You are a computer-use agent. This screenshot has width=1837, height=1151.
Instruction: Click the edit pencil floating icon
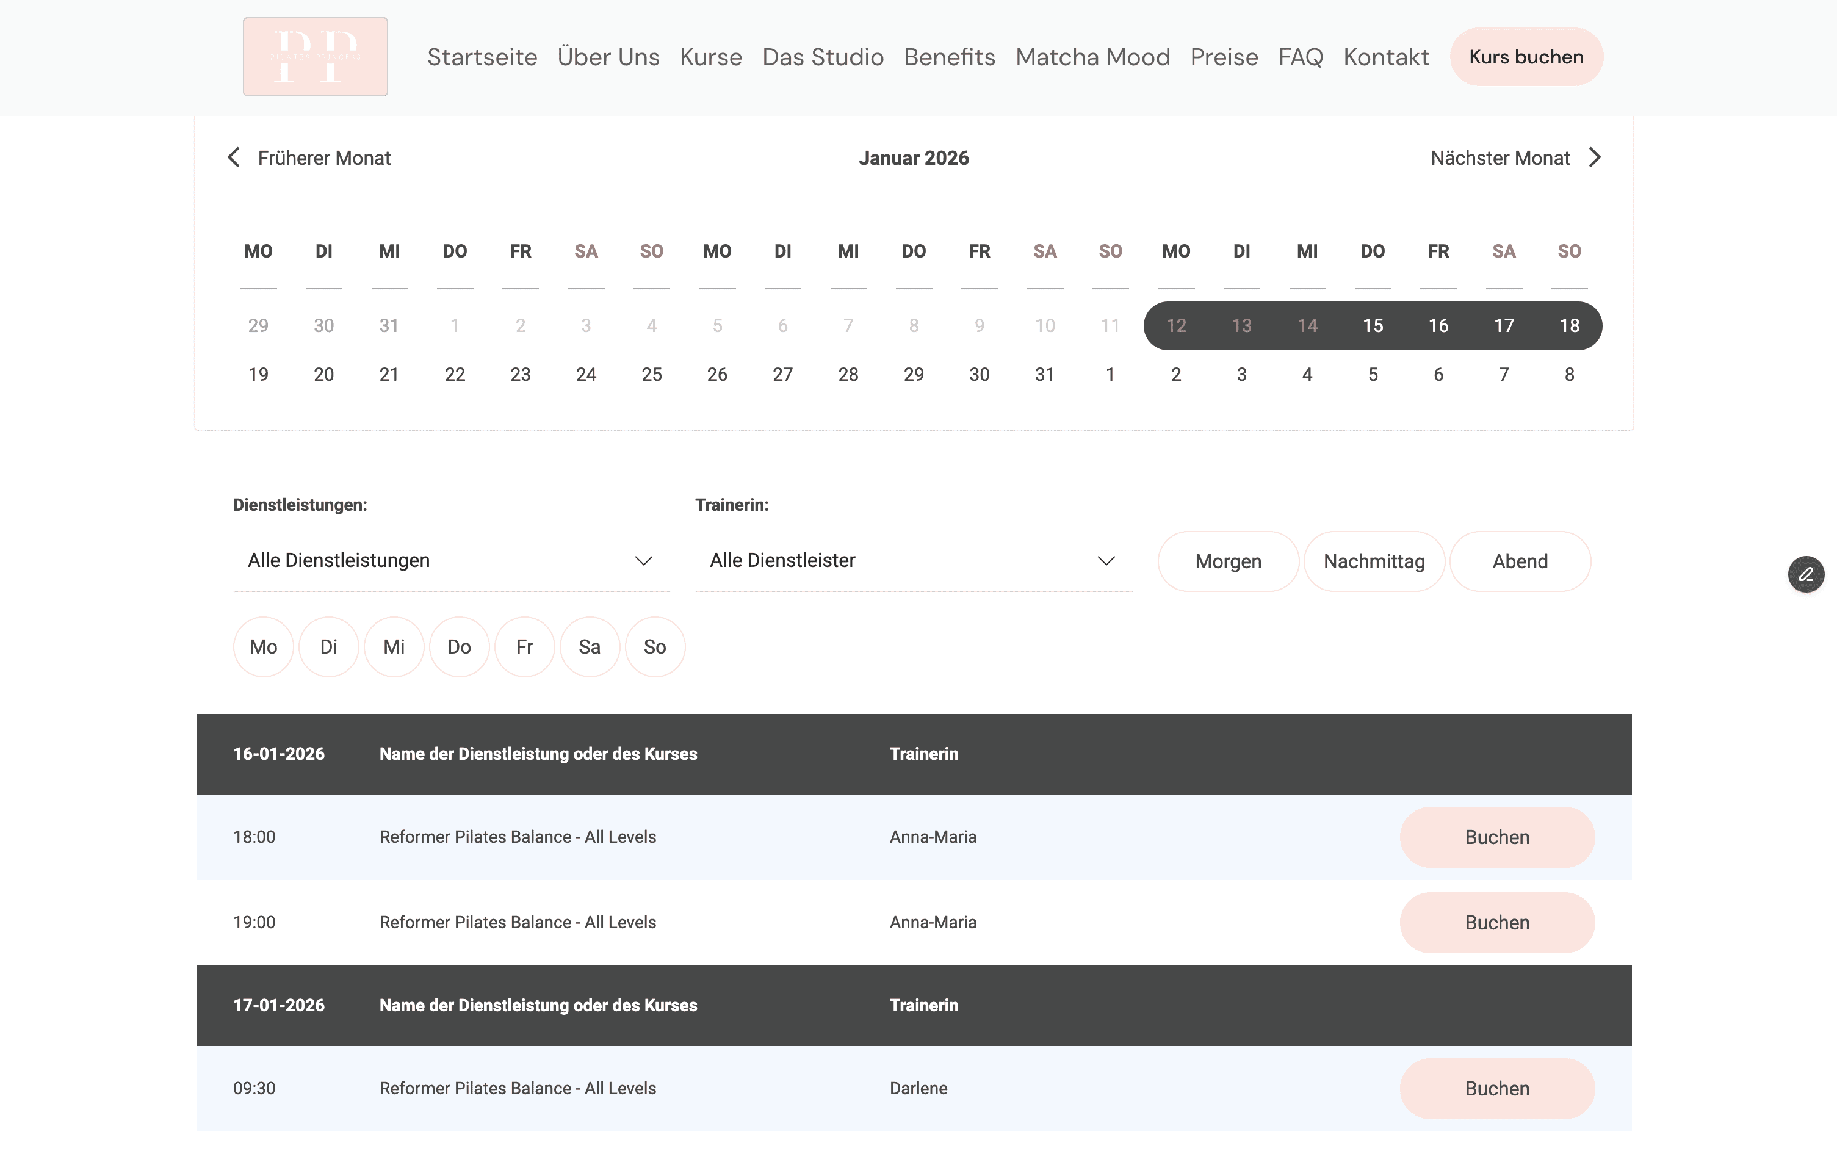tap(1806, 574)
